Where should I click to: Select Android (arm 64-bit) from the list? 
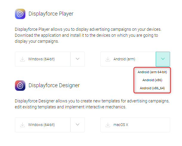coord(152,72)
